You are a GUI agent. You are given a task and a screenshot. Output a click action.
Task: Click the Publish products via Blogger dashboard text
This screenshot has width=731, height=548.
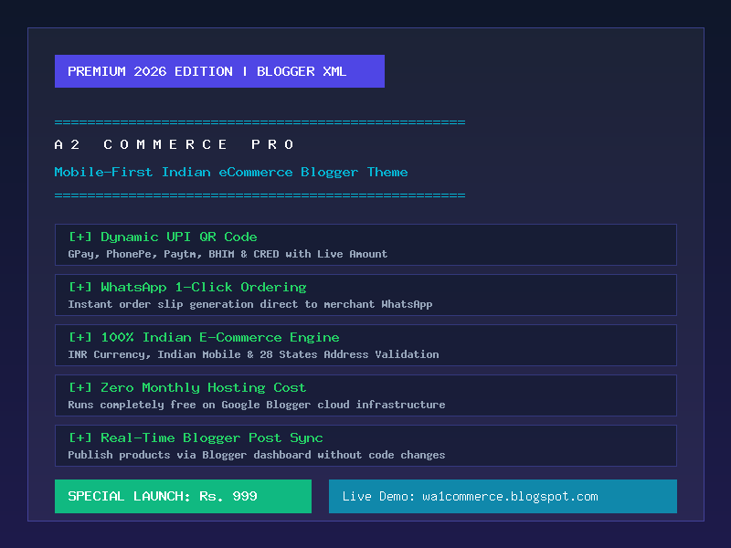tap(257, 455)
